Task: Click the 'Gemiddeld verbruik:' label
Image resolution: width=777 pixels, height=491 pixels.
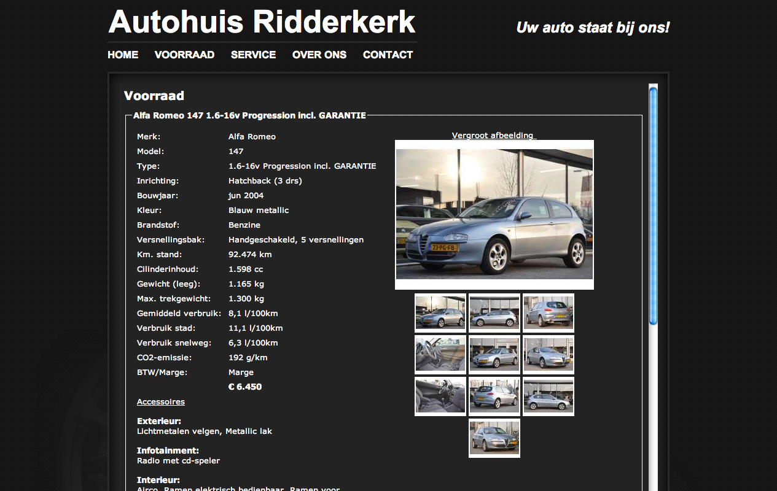Action: [x=179, y=314]
